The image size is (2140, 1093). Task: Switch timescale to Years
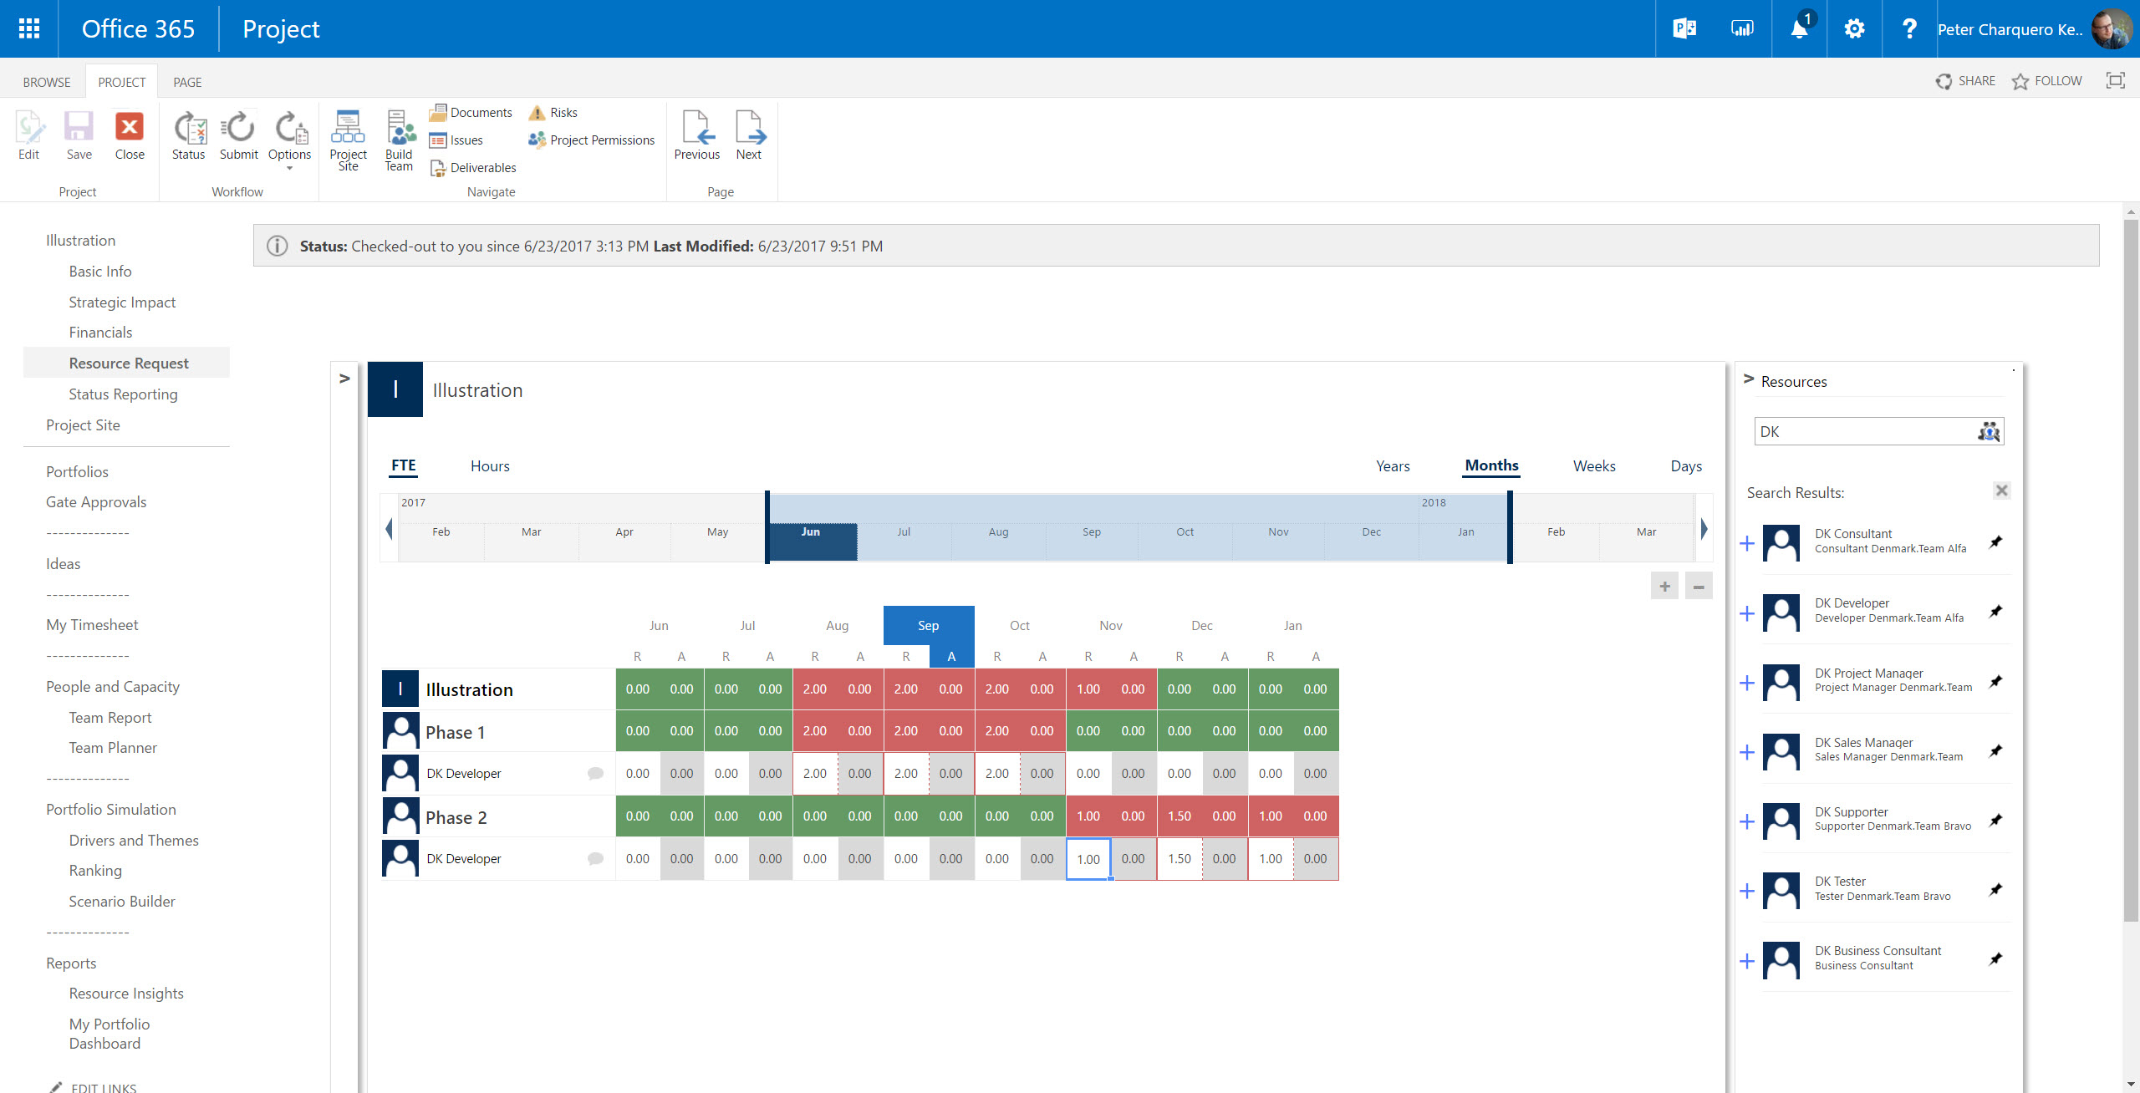(1392, 466)
